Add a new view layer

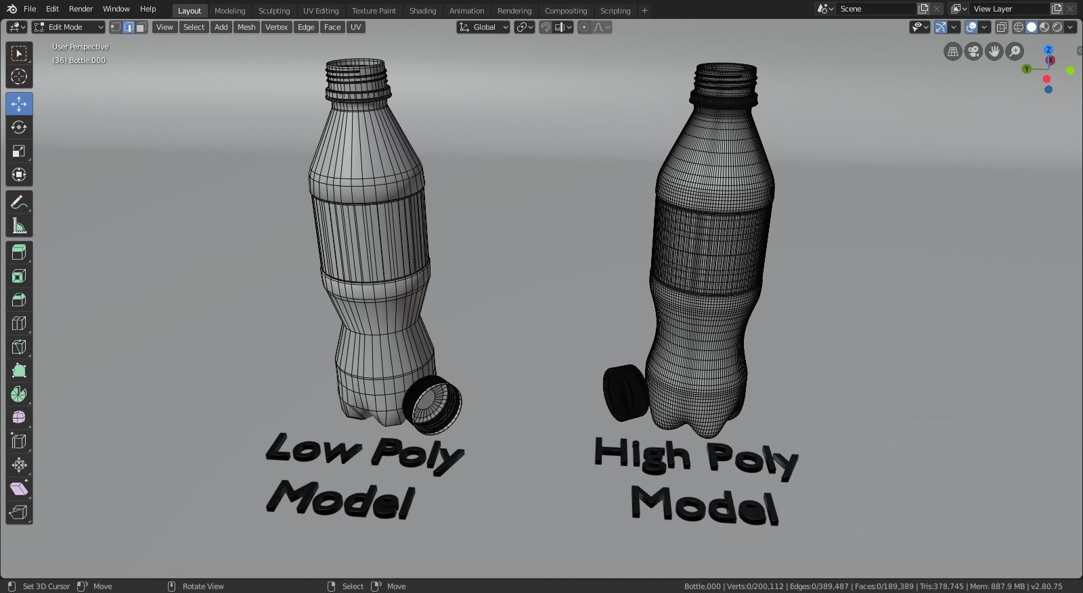click(x=1057, y=9)
